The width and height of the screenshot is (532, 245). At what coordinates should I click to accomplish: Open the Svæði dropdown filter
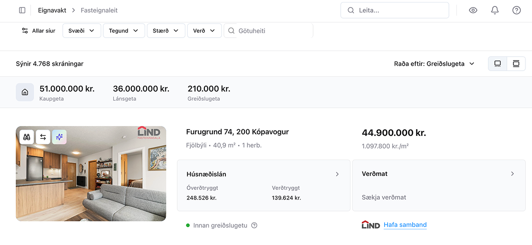click(82, 31)
